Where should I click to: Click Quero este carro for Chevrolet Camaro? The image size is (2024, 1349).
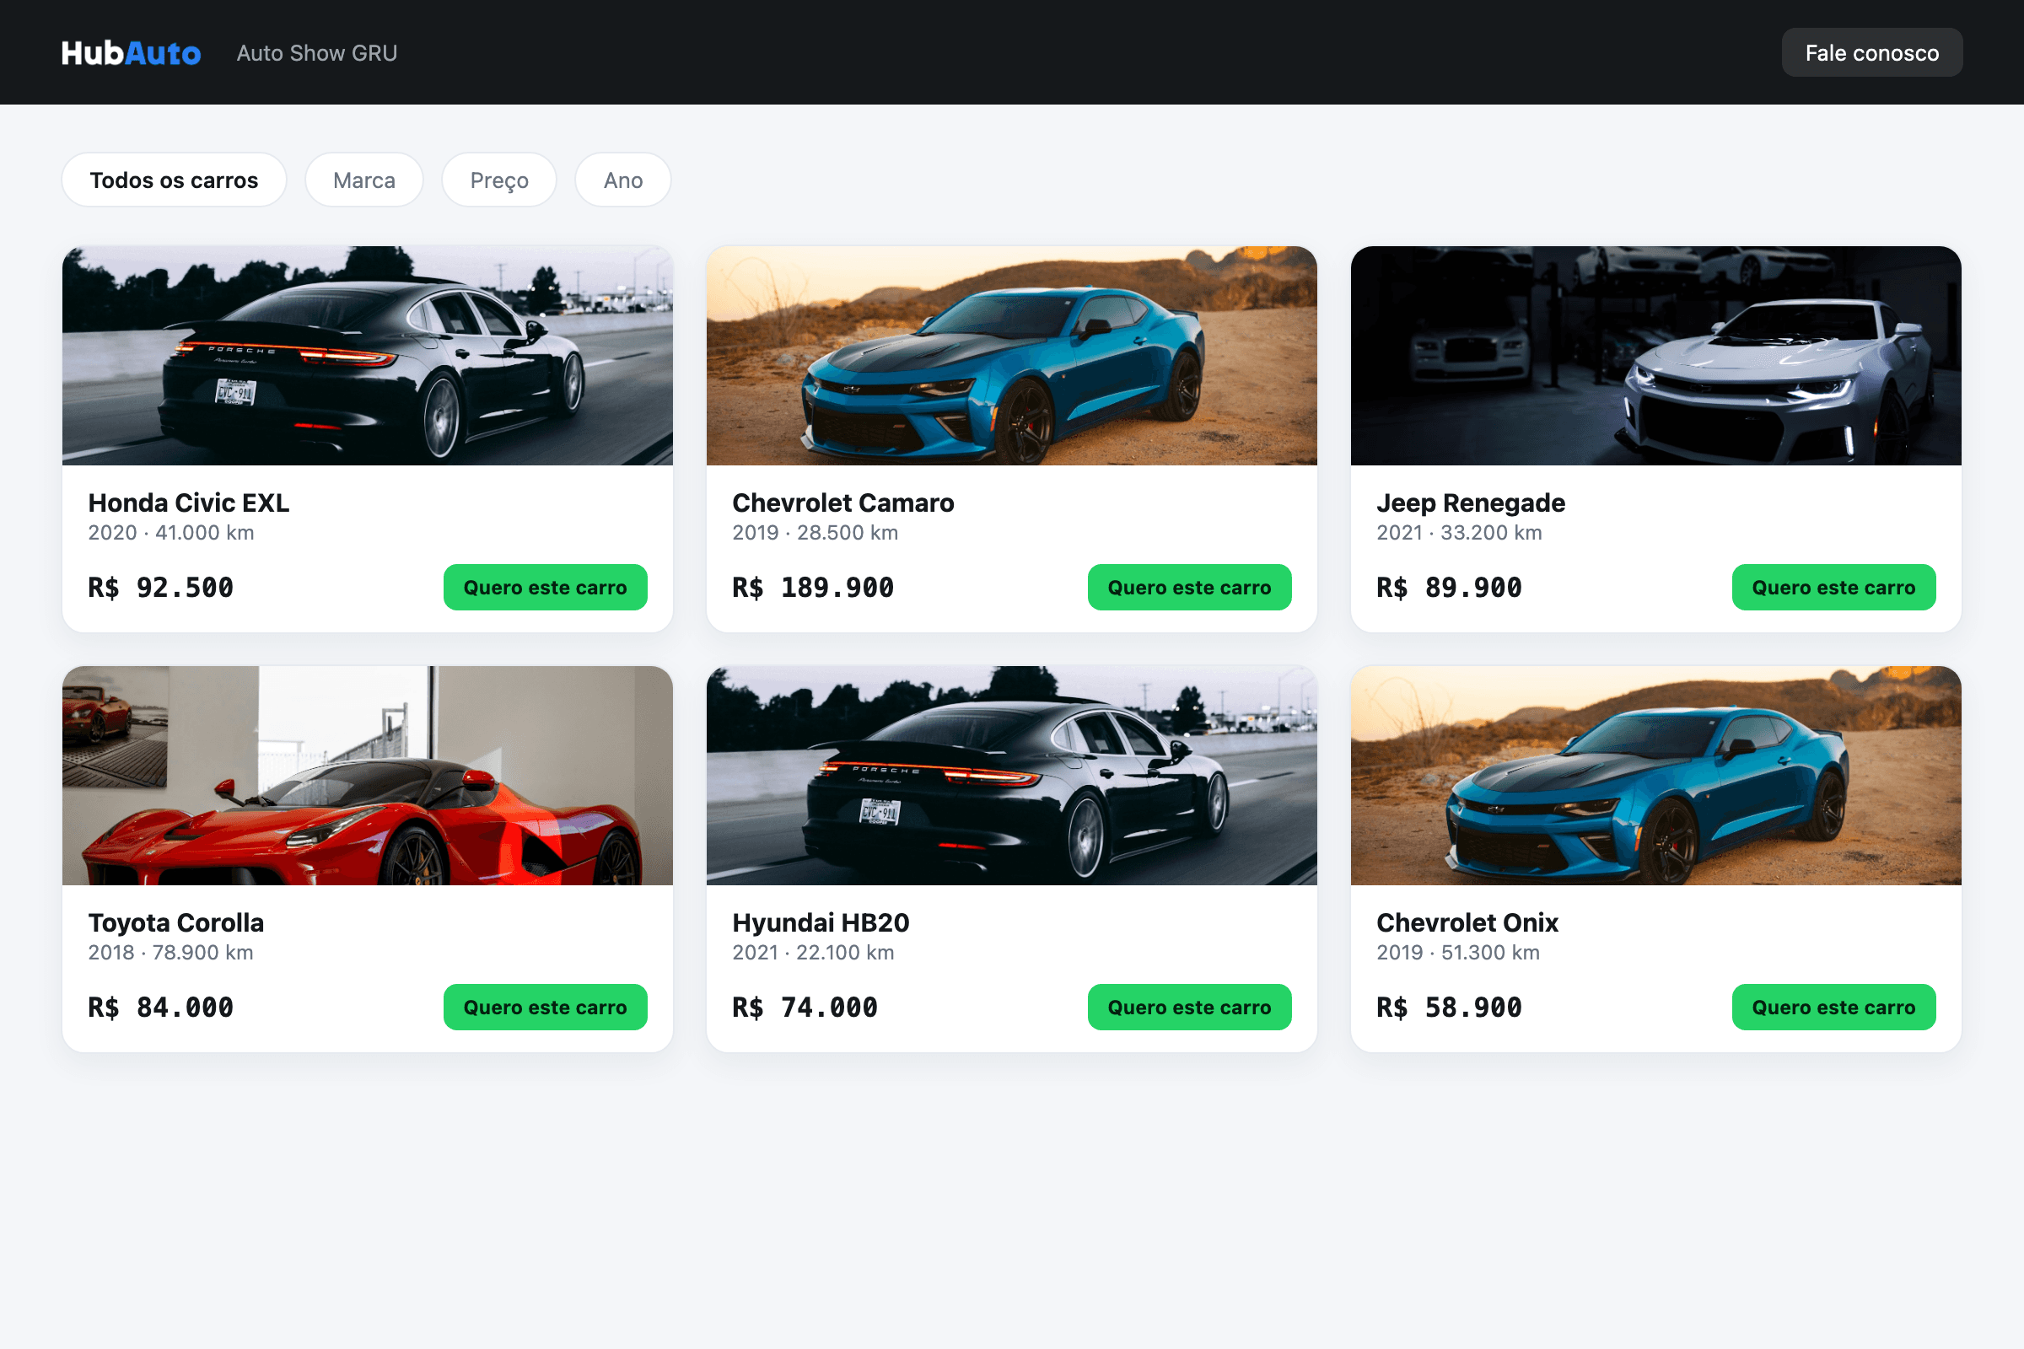click(1189, 588)
